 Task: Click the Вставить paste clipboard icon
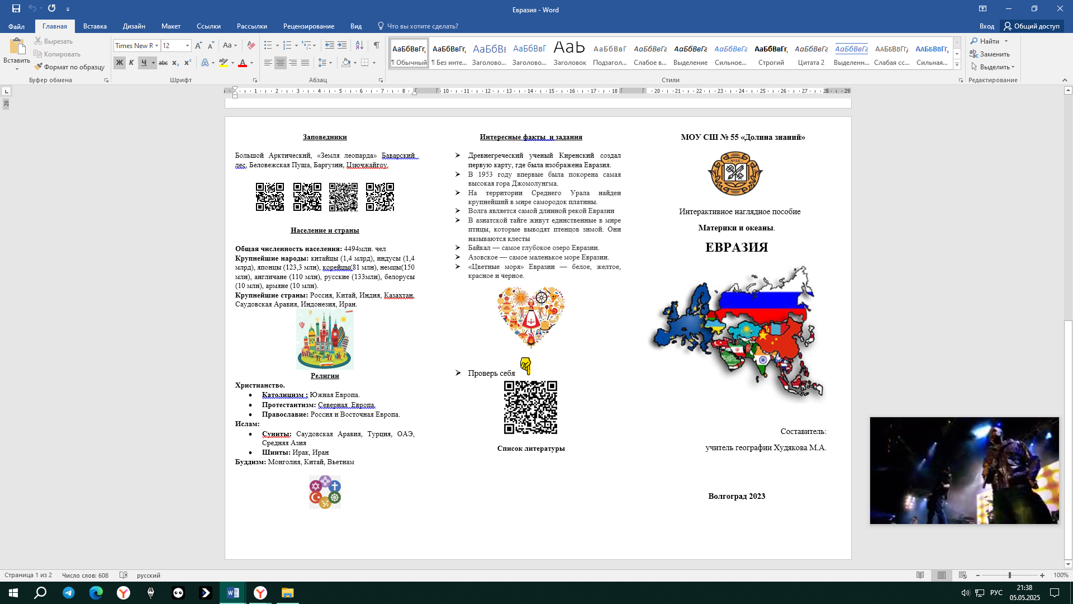click(17, 47)
